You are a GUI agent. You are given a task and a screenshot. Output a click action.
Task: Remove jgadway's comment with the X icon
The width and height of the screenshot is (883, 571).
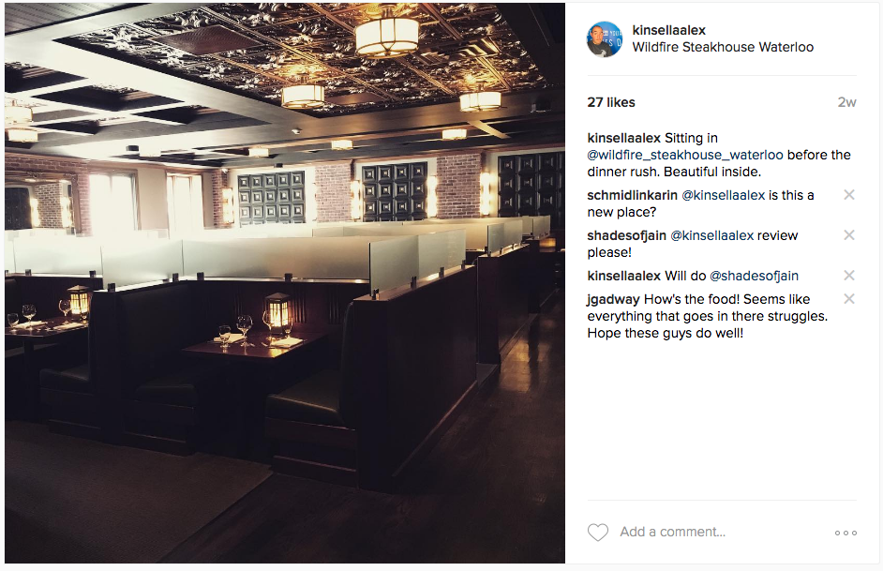pyautogui.click(x=849, y=298)
